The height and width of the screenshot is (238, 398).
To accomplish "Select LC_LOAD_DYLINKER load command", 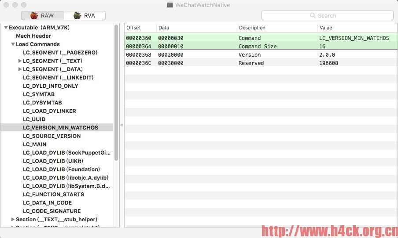I will 49,111.
